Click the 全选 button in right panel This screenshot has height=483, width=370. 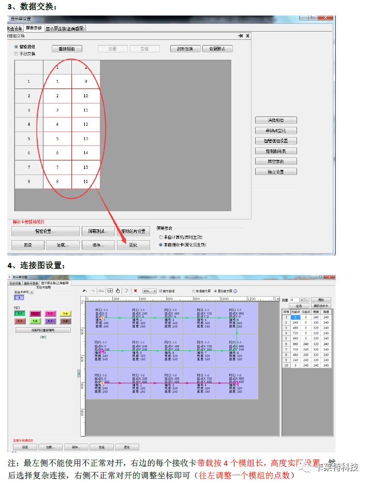(x=299, y=305)
